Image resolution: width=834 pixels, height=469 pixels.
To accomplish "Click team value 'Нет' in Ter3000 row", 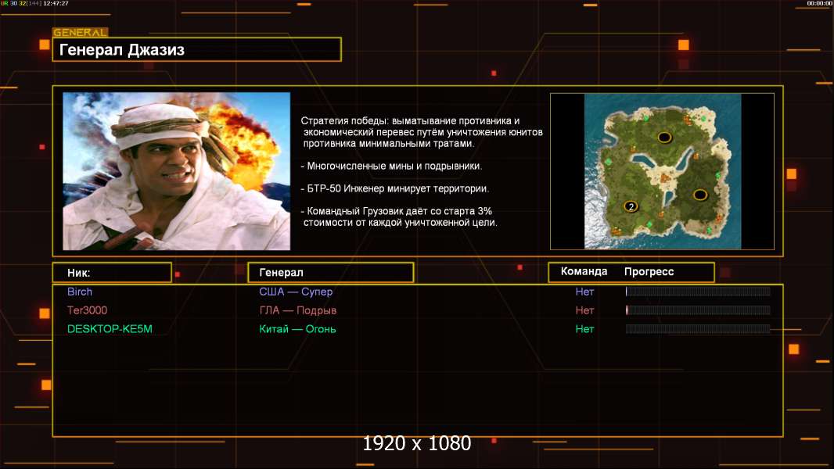I will pos(584,310).
